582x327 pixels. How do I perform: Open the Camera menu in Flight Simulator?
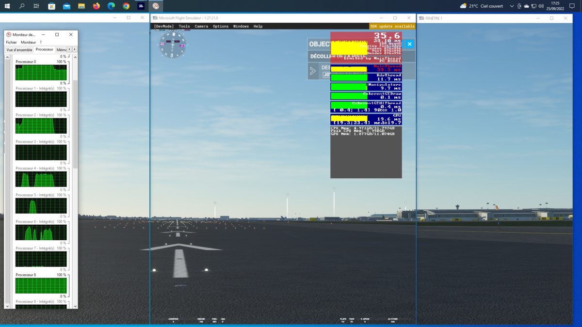pos(201,26)
